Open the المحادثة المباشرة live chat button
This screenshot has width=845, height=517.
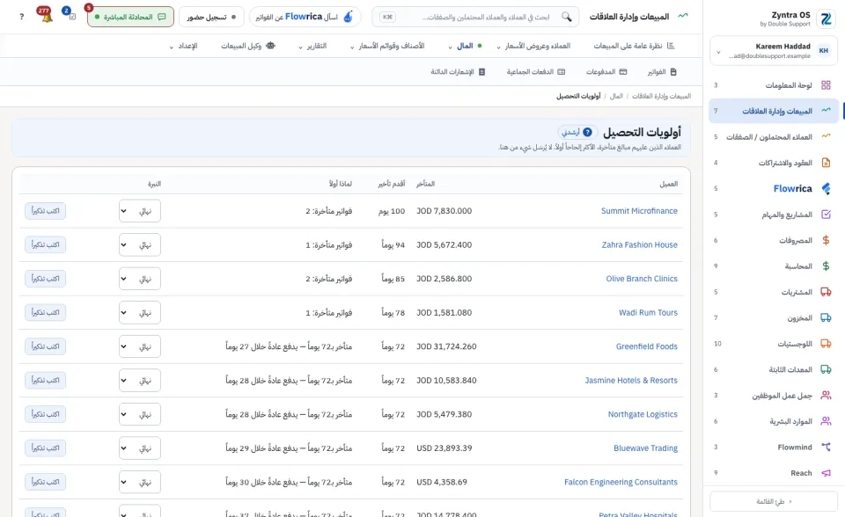tap(130, 17)
